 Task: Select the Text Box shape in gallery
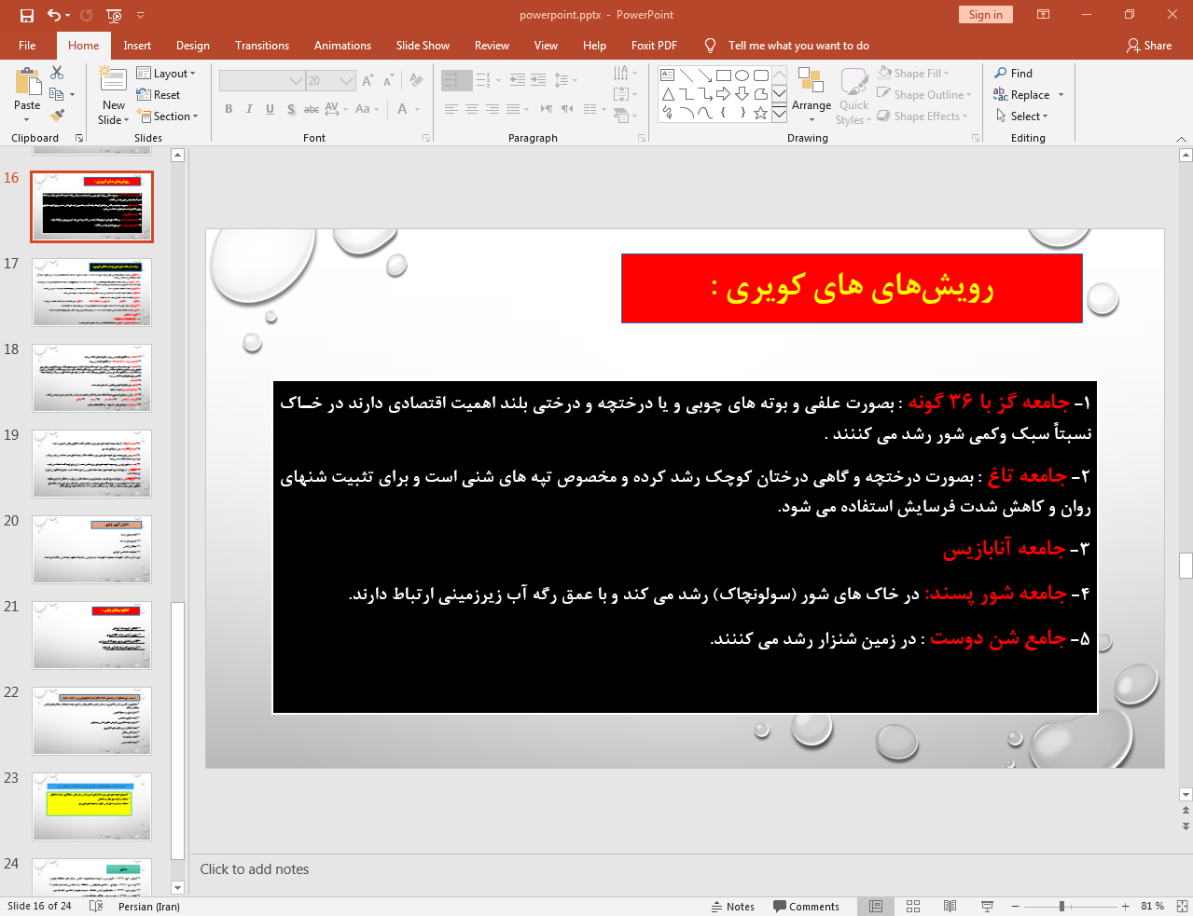(668, 75)
